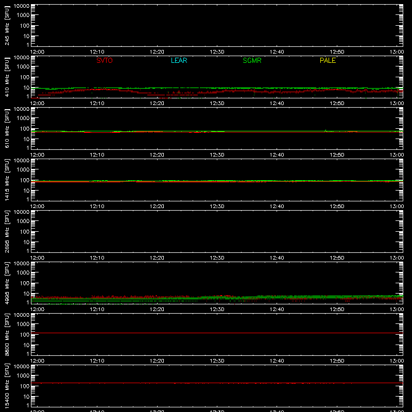Click the red SVTO station label
This screenshot has height=412, width=412.
pos(105,60)
